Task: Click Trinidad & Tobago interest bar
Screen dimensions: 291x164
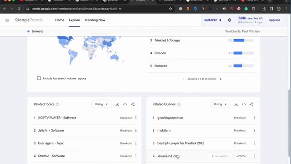Action: (x=243, y=41)
